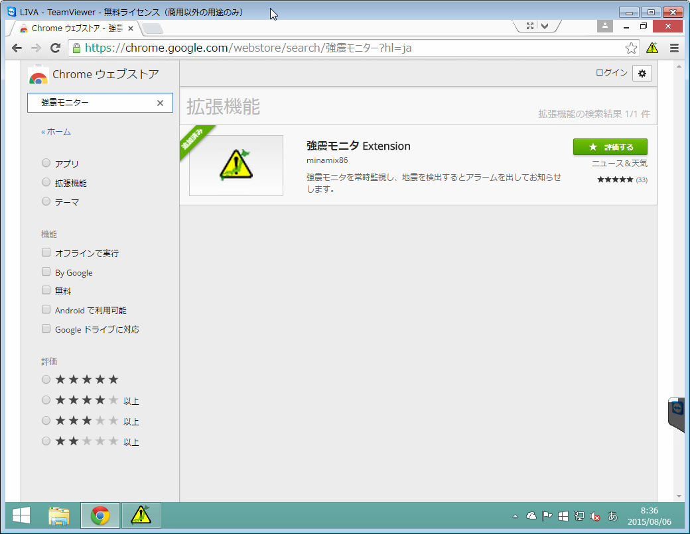The image size is (690, 534).
Task: Click the ログイン link
Action: tap(611, 73)
